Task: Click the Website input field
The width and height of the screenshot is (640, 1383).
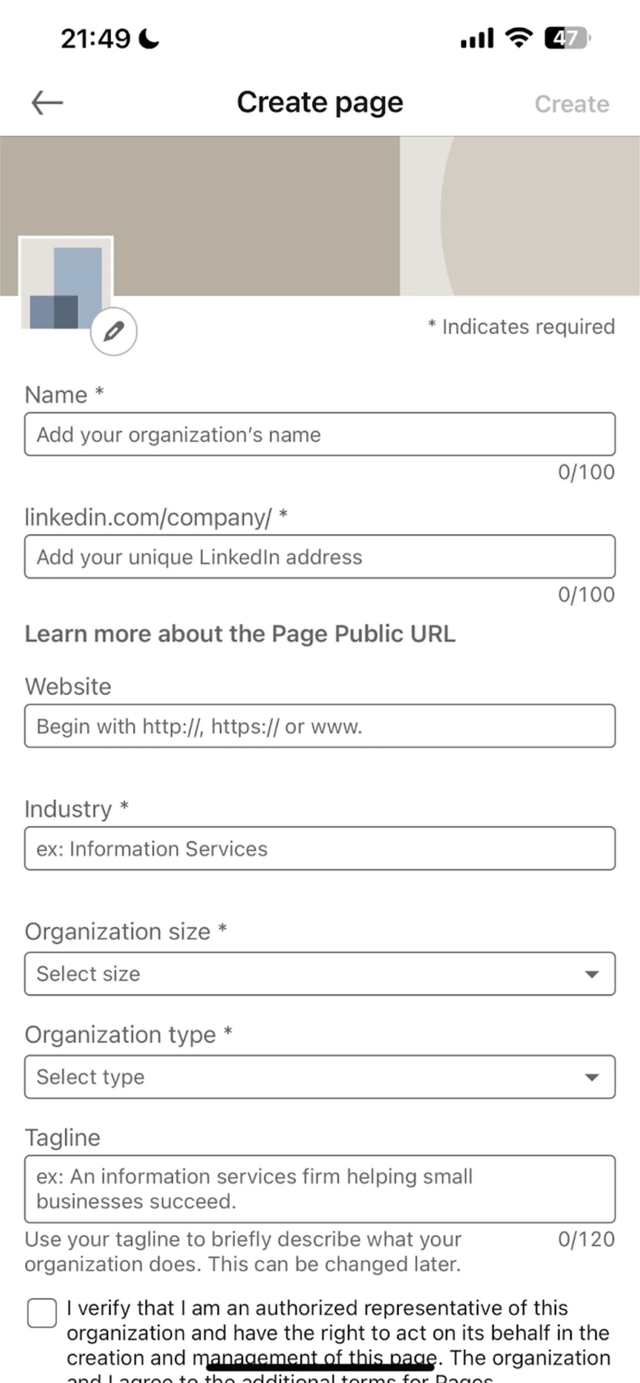Action: pos(320,726)
